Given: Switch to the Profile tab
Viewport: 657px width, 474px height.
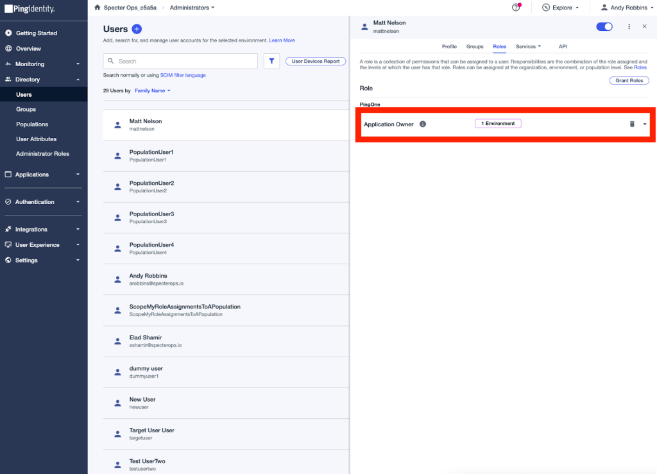Looking at the screenshot, I should (449, 46).
